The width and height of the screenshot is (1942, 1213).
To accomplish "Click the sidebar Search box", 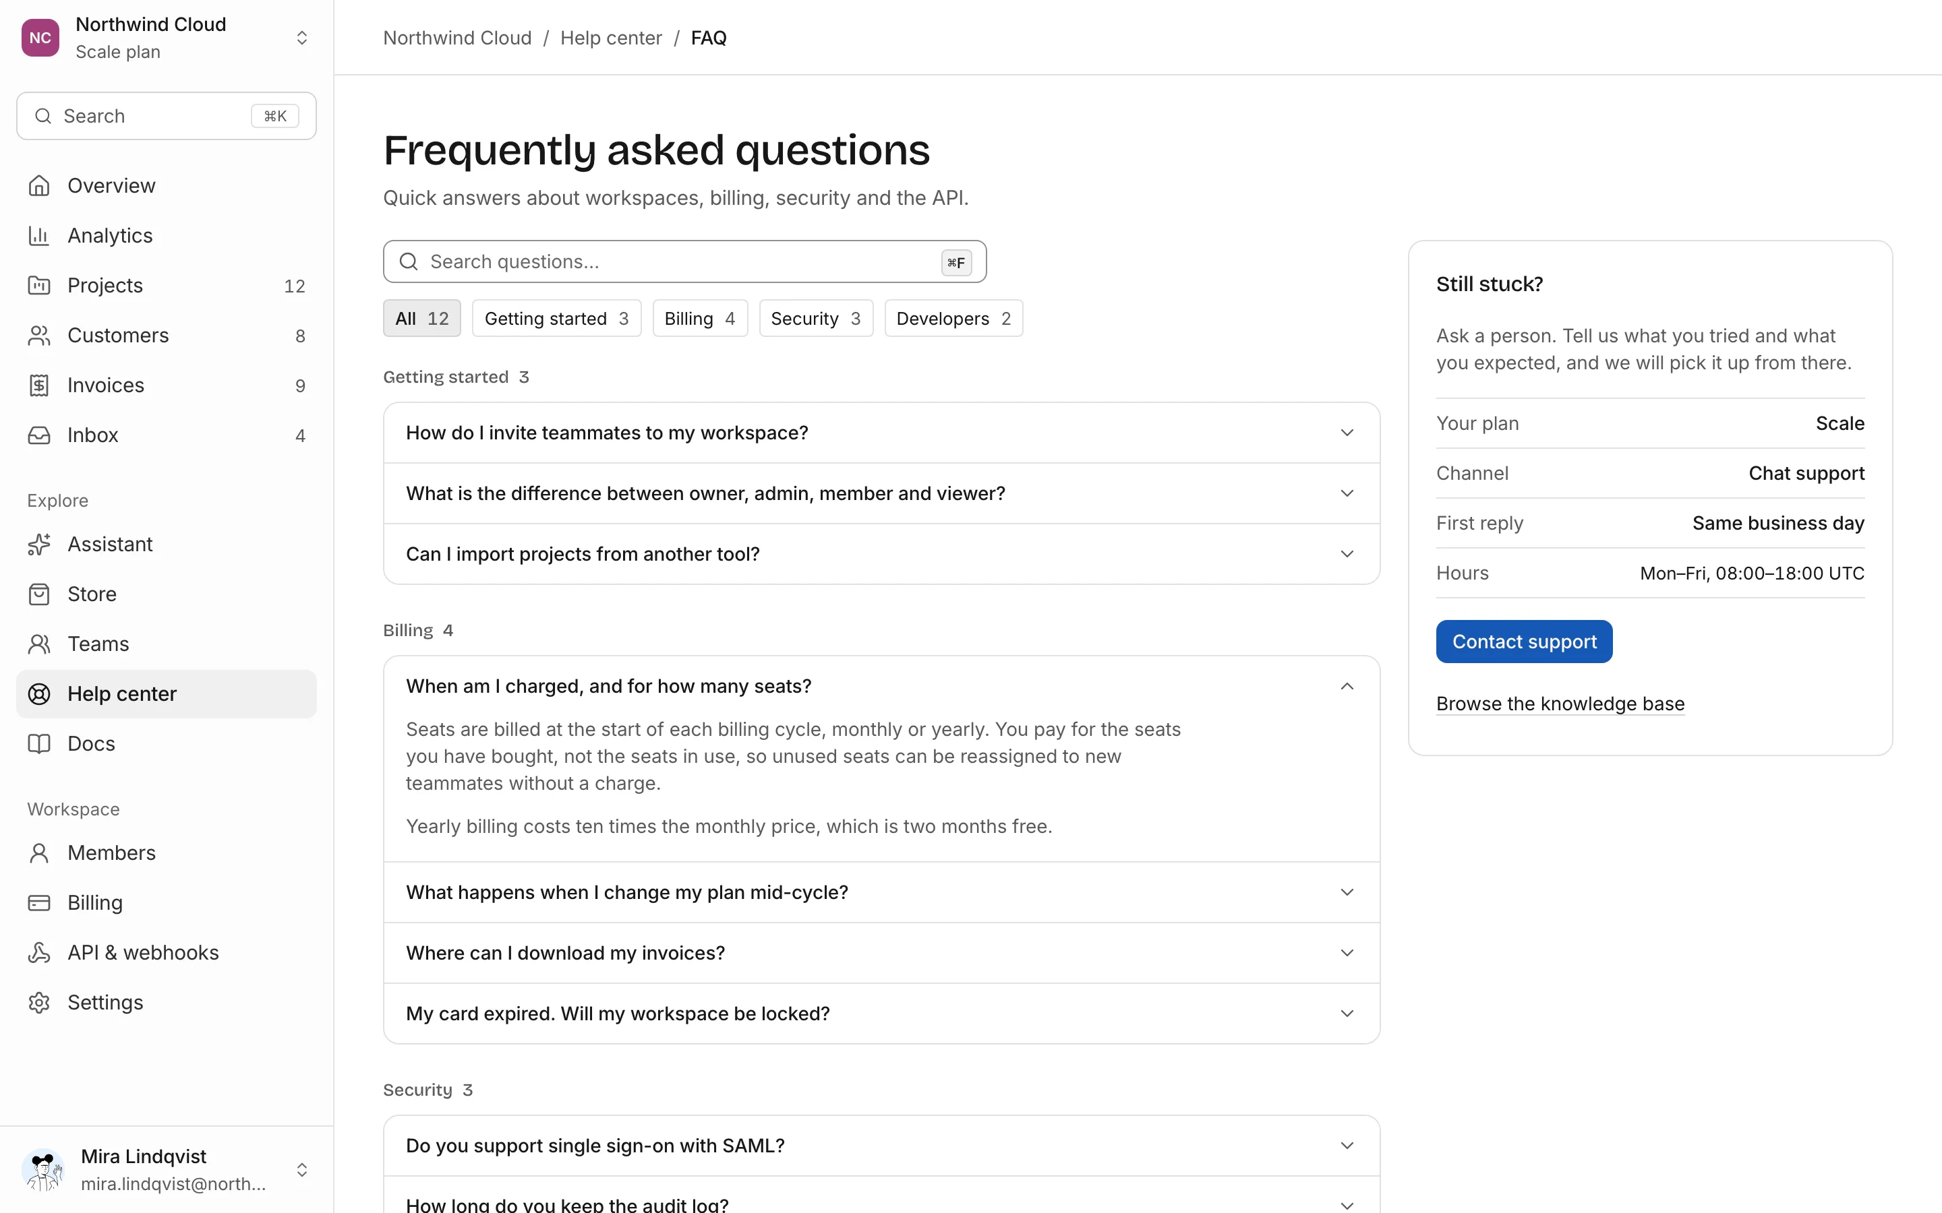I will [x=166, y=117].
